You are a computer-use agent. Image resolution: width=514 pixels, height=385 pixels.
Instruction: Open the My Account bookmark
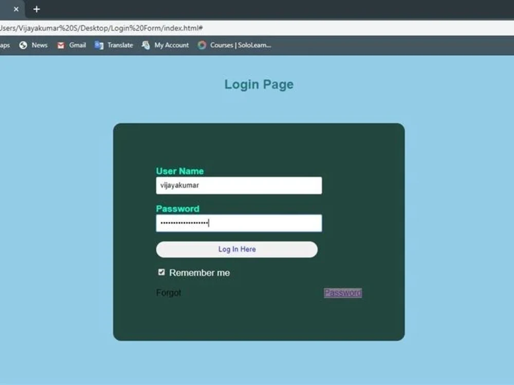click(x=164, y=45)
